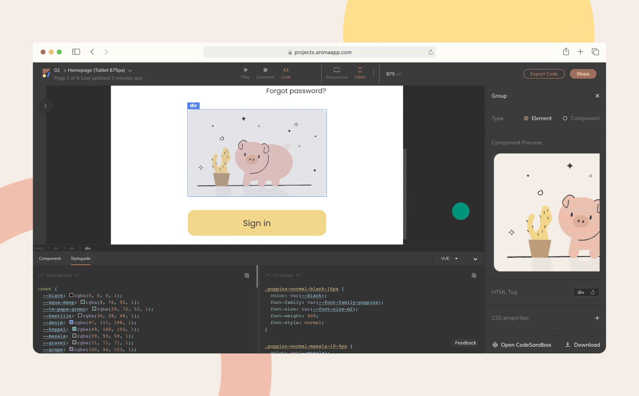The width and height of the screenshot is (639, 396).
Task: Copy the Classes code block
Action: pos(474,276)
